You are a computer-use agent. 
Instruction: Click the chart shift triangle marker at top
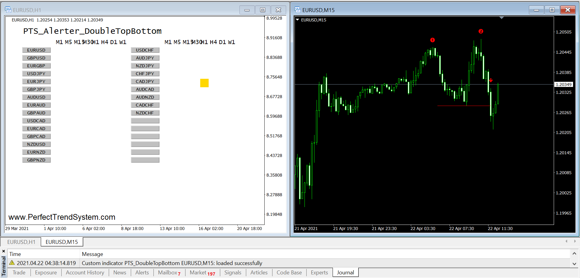(x=501, y=18)
